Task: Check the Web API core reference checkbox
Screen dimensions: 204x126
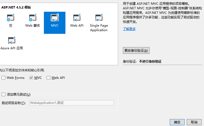Action: (48, 78)
